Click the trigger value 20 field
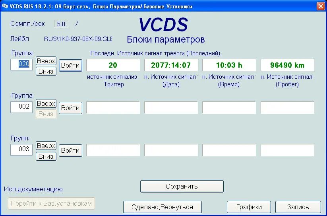The image size is (327, 216). (x=113, y=65)
